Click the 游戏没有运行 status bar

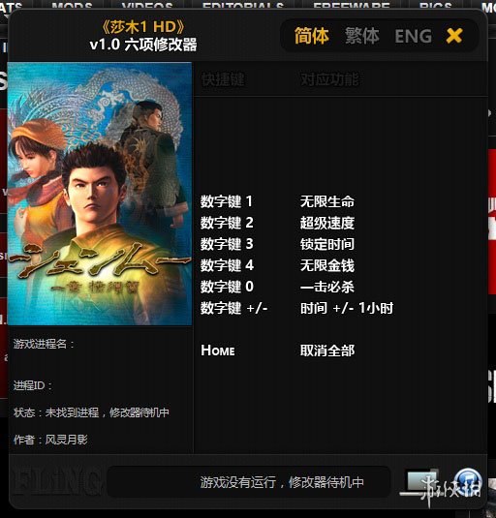pyautogui.click(x=249, y=482)
